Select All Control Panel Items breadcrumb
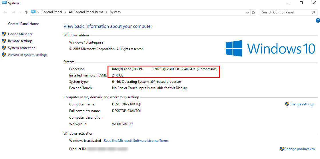 (x=86, y=12)
